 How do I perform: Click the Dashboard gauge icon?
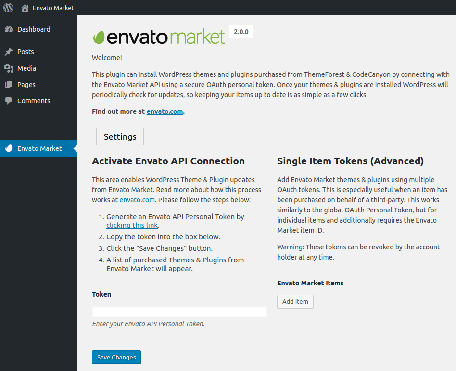[x=9, y=29]
